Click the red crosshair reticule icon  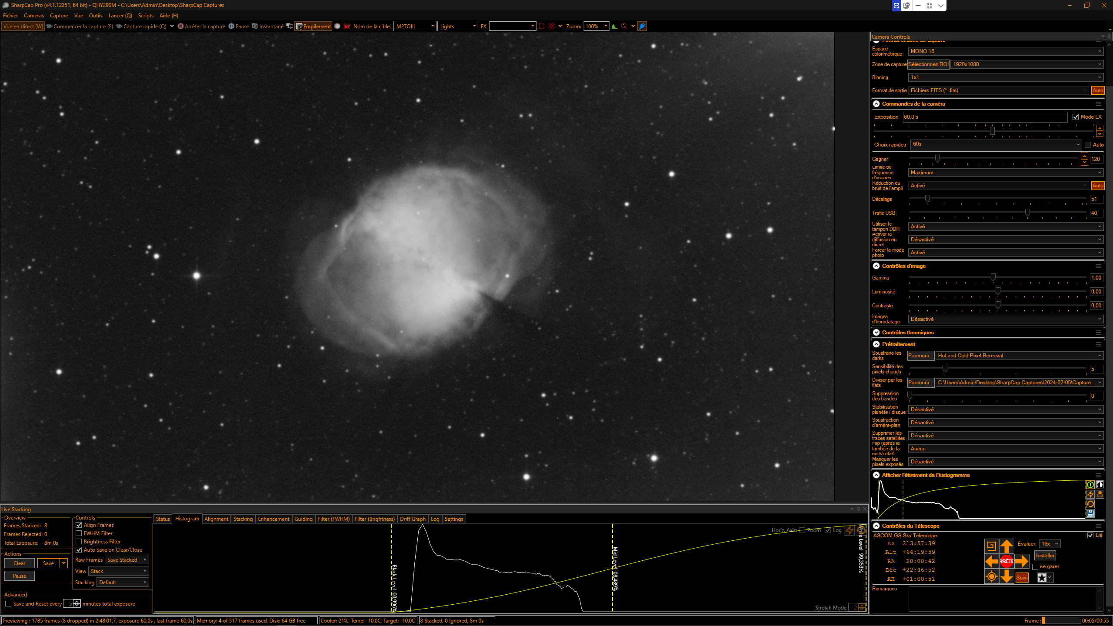click(551, 27)
